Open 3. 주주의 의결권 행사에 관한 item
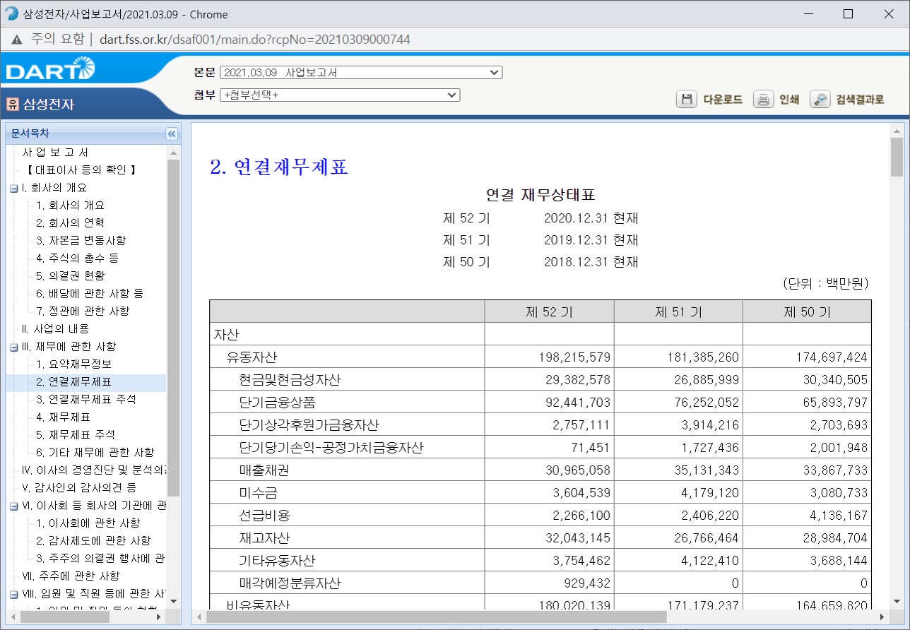Screen dimensions: 910x630 tap(100, 559)
